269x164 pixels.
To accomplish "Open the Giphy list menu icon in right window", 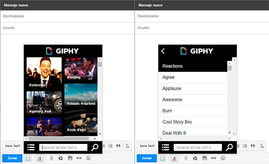I will pos(165,147).
